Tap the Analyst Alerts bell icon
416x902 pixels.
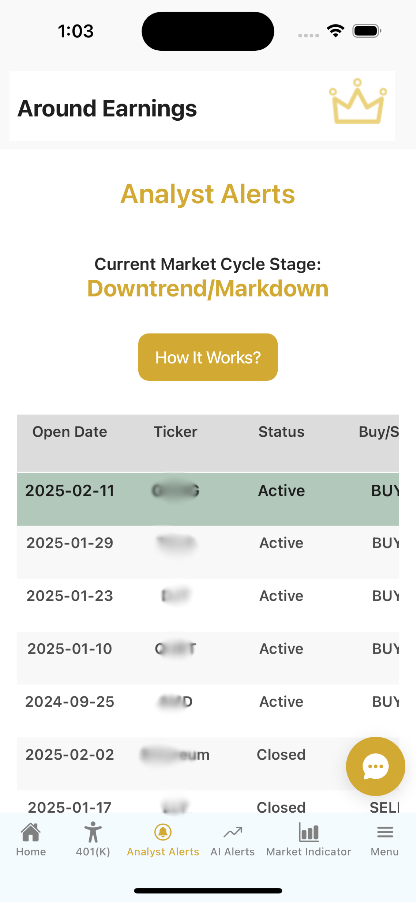[x=163, y=832]
